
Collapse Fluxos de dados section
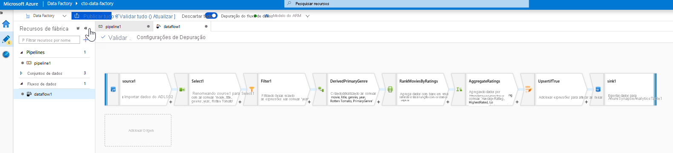click(x=22, y=84)
